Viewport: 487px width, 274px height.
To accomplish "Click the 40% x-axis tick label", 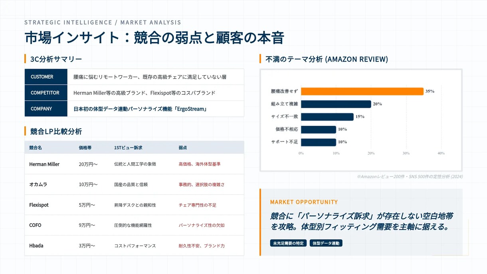I will [x=441, y=153].
